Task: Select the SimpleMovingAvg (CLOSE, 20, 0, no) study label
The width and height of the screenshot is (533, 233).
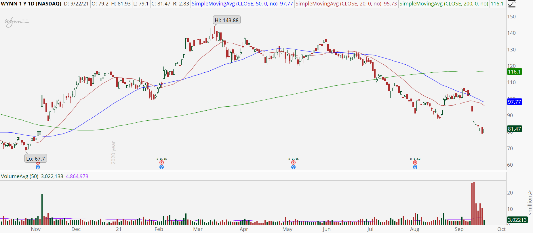Action: 338,4
